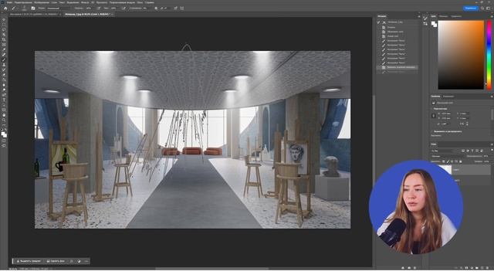Open the layer blending mode dropdown
This screenshot has height=278, width=494.
448,156
